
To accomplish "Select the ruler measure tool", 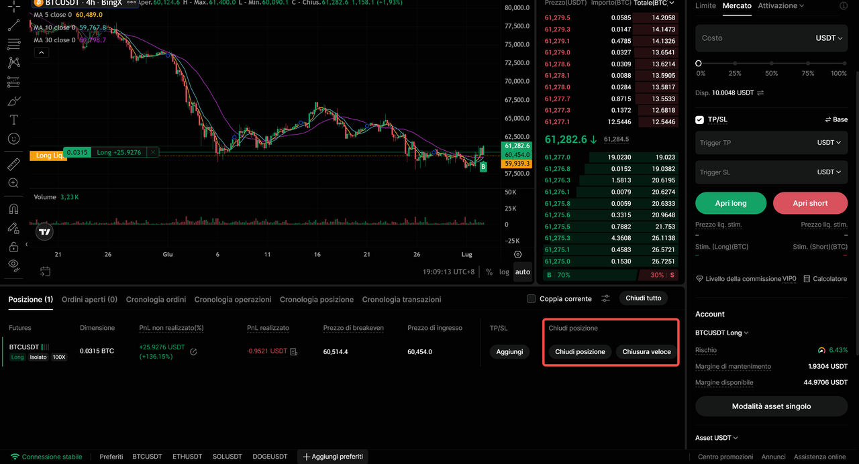I will pos(13,164).
